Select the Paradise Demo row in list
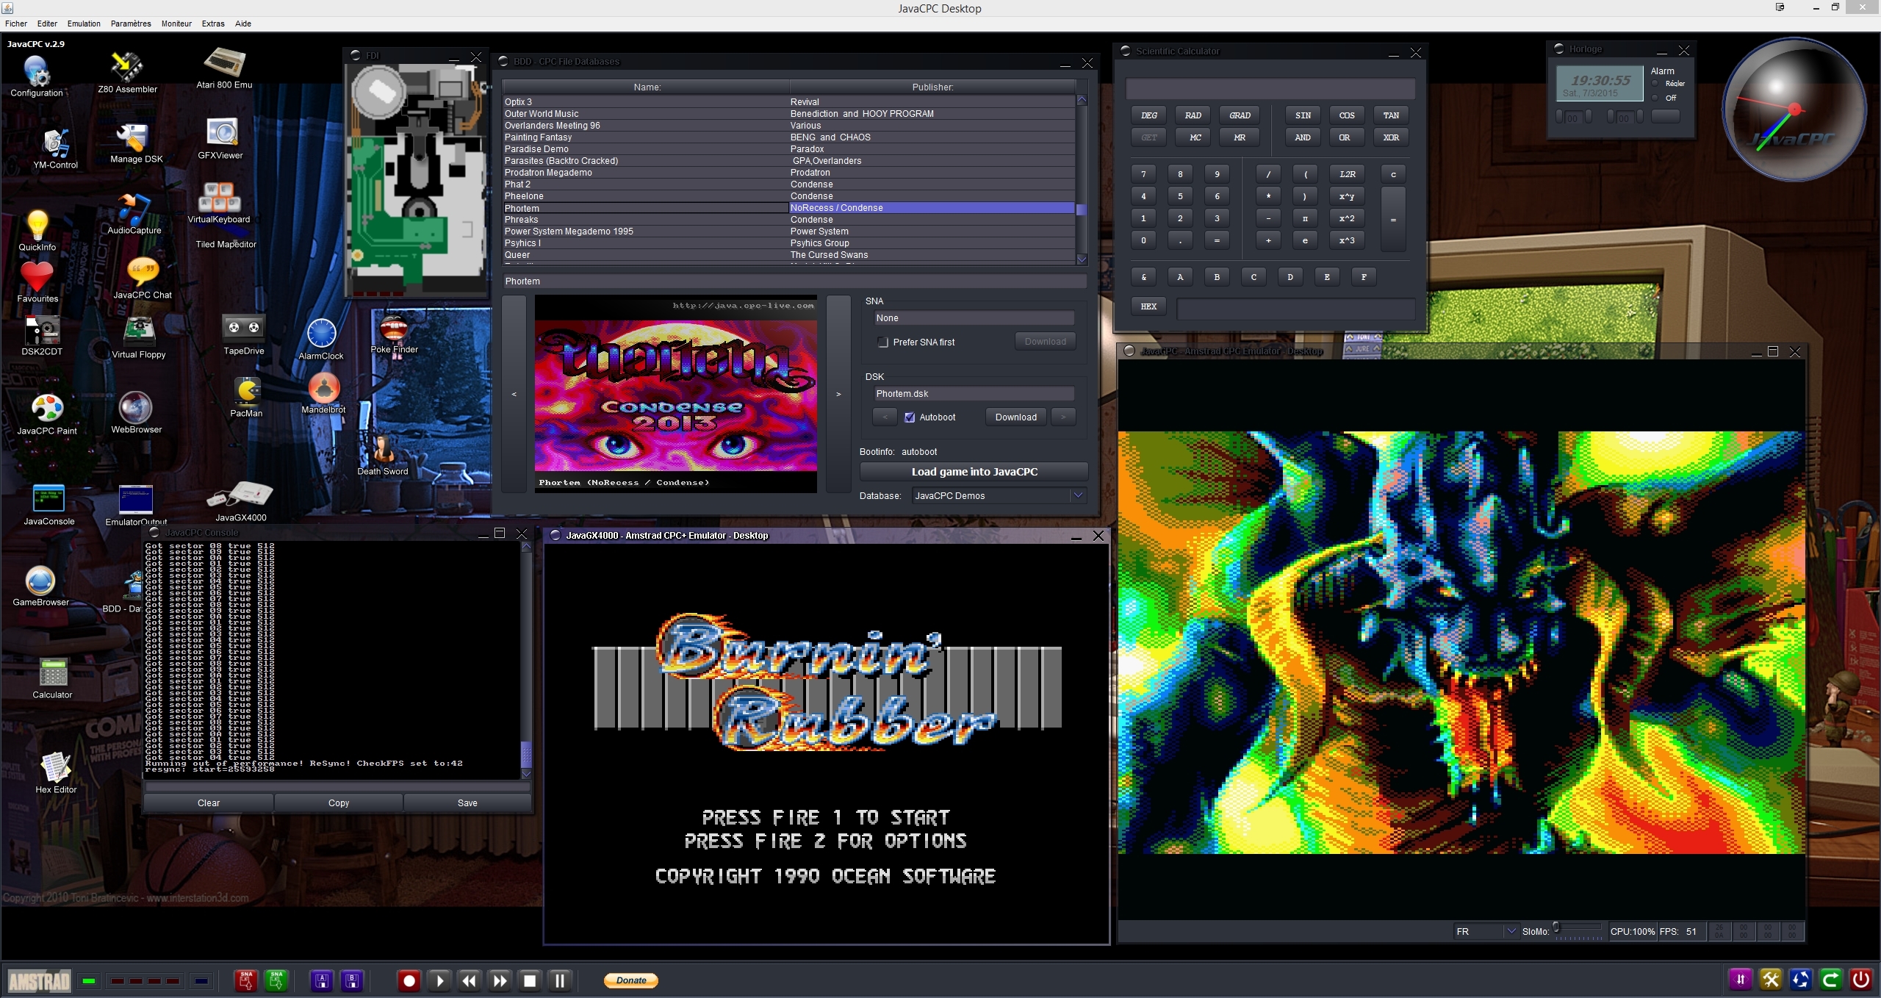This screenshot has width=1881, height=998. tap(789, 149)
